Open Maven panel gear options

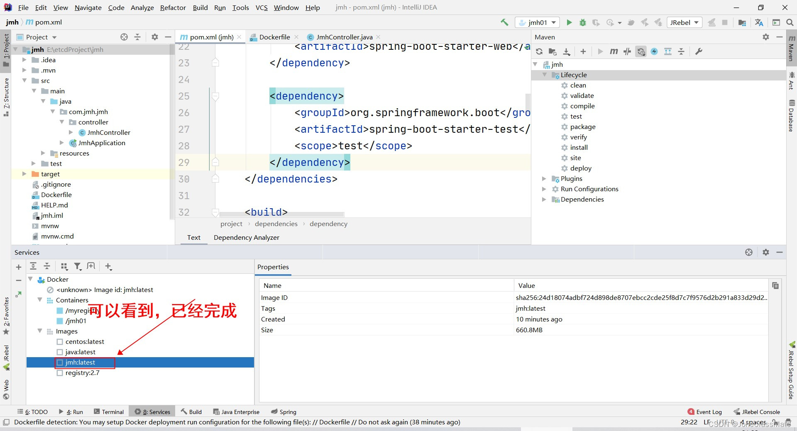[766, 37]
